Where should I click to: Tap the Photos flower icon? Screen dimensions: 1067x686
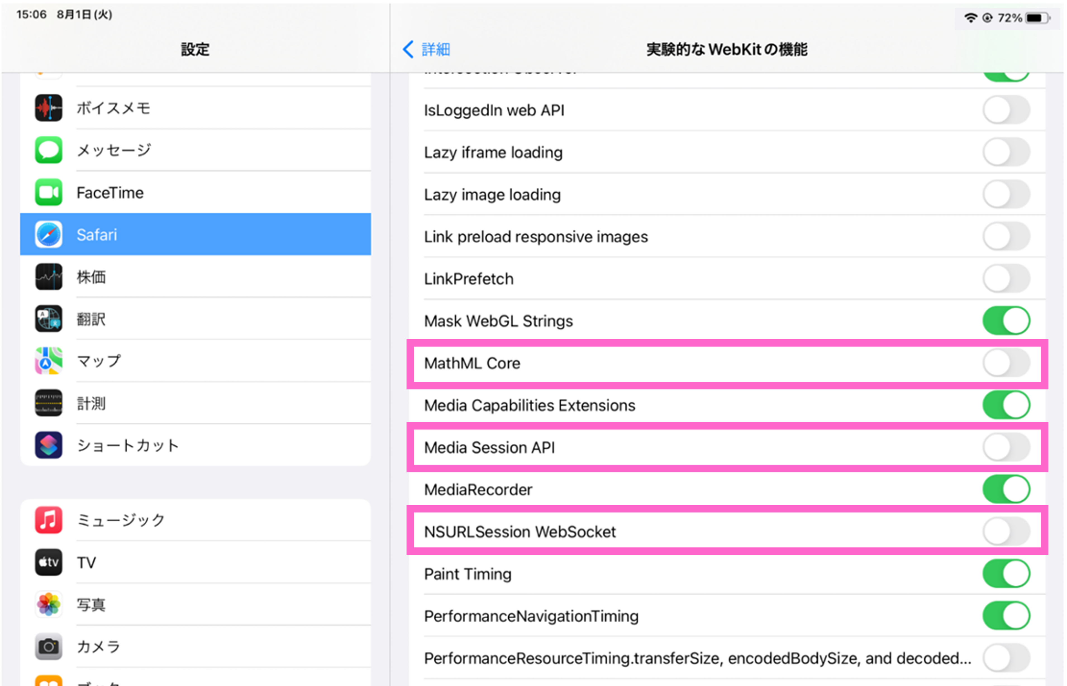[49, 604]
